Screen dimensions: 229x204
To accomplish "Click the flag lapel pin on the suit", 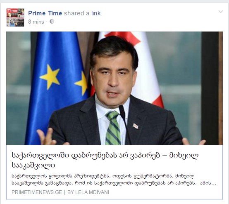I will point(136,126).
